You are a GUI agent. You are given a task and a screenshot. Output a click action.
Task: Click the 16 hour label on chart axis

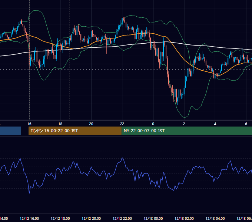29,124
